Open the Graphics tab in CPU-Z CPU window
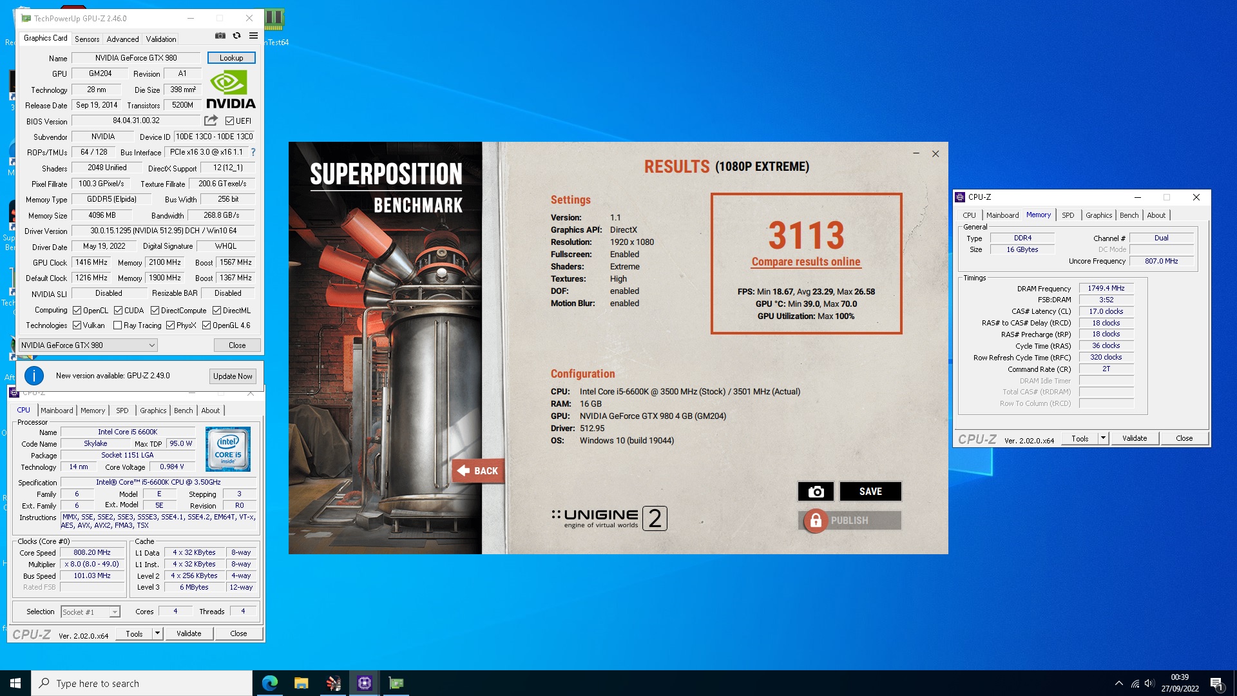Viewport: 1237px width, 696px height. [153, 411]
